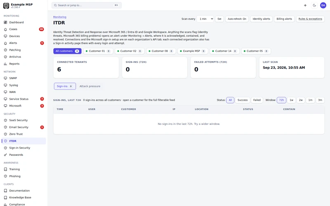The height and width of the screenshot is (206, 330).
Task: Toggle Auto-refresh: On button
Action: click(x=237, y=19)
